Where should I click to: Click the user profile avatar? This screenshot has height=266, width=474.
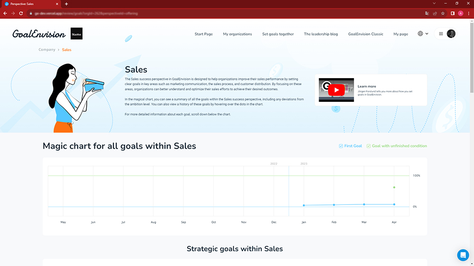click(x=451, y=34)
